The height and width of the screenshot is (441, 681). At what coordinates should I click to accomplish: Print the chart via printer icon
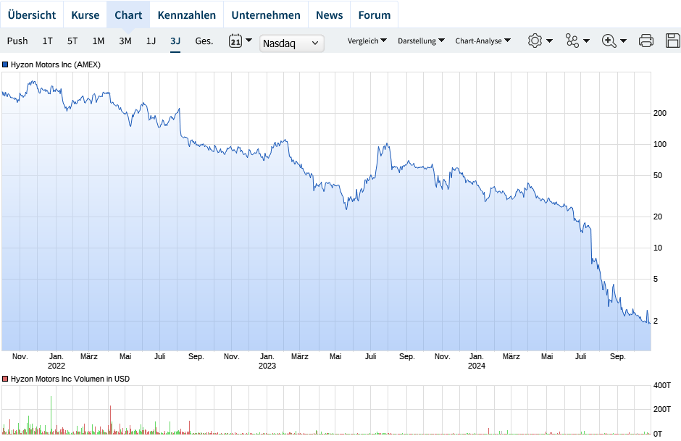pyautogui.click(x=646, y=41)
